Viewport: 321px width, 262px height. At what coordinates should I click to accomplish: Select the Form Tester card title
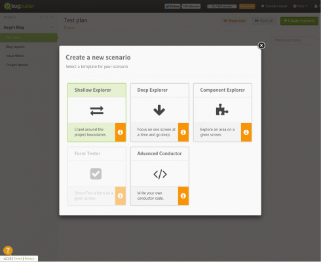pyautogui.click(x=87, y=153)
